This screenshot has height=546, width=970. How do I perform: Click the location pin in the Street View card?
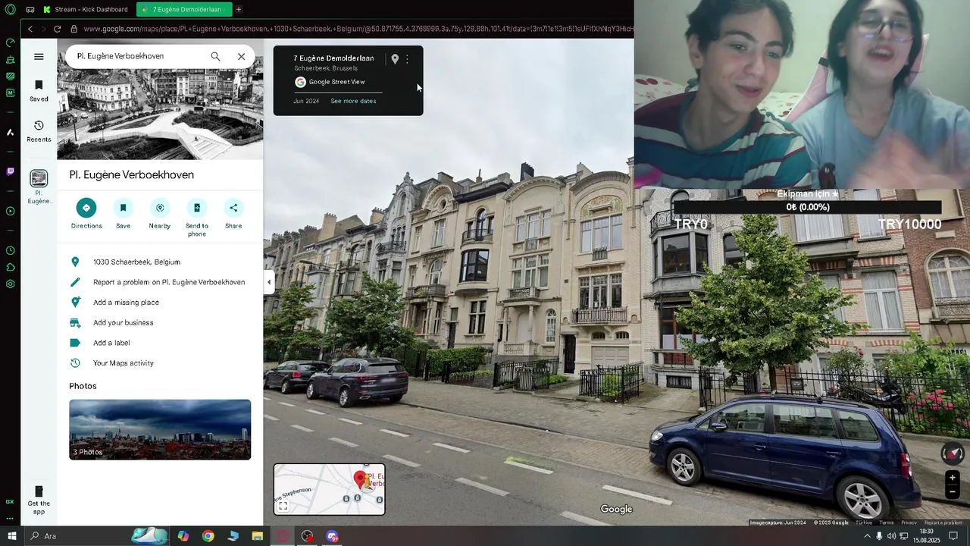[395, 59]
